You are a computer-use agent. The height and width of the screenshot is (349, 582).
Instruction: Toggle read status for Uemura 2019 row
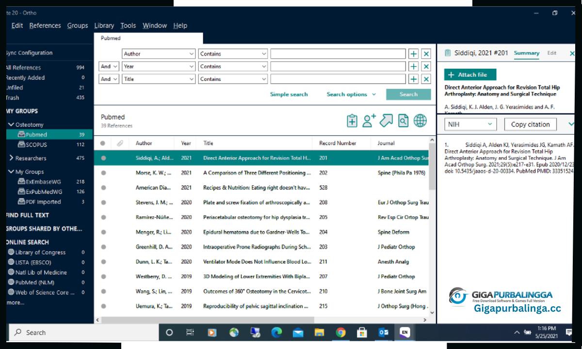point(103,306)
